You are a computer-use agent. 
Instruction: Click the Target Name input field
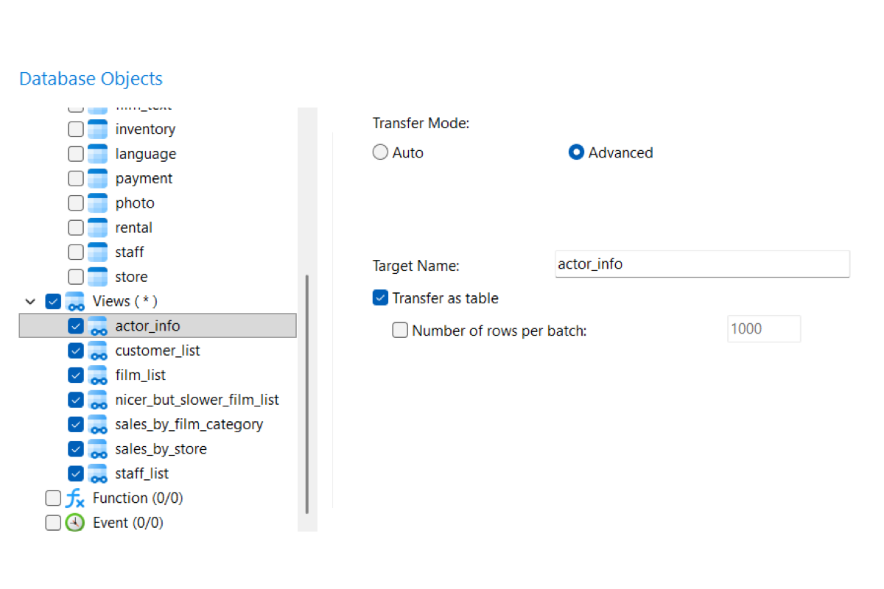pyautogui.click(x=702, y=264)
